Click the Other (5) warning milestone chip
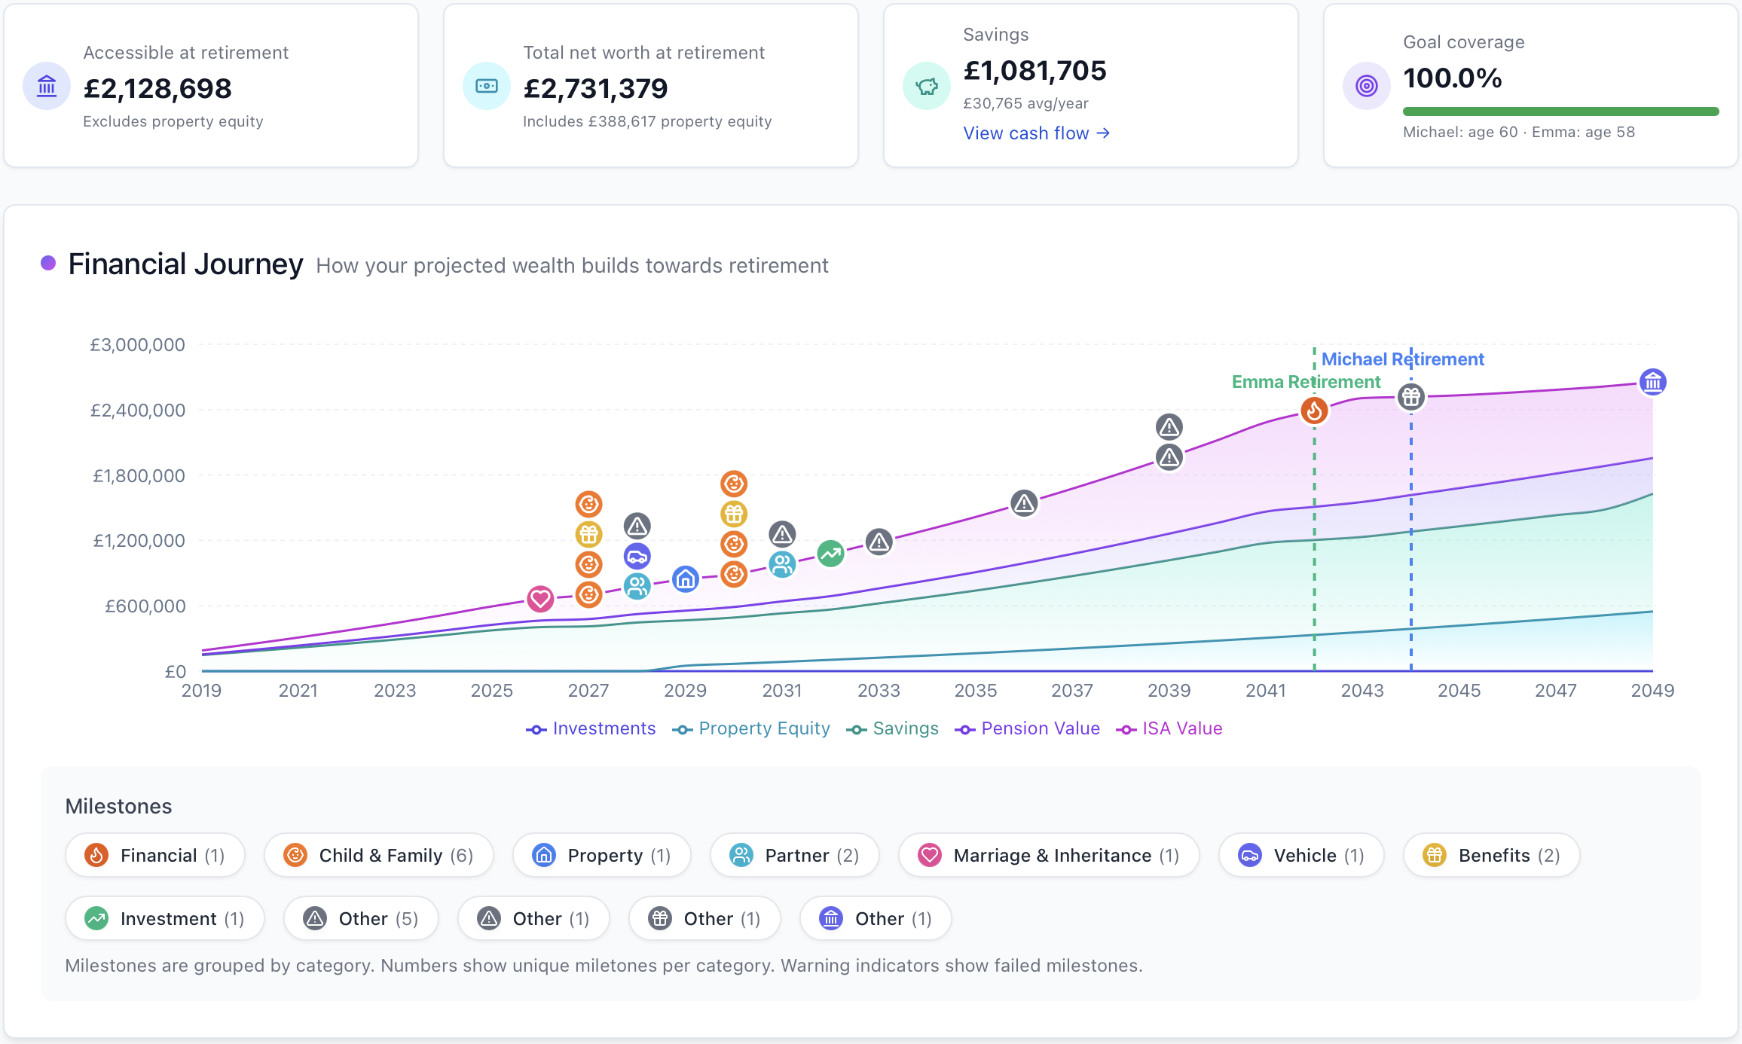Screen dimensions: 1742x1044 (x=361, y=918)
